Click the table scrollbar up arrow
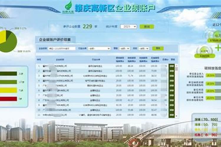 tap(176, 65)
